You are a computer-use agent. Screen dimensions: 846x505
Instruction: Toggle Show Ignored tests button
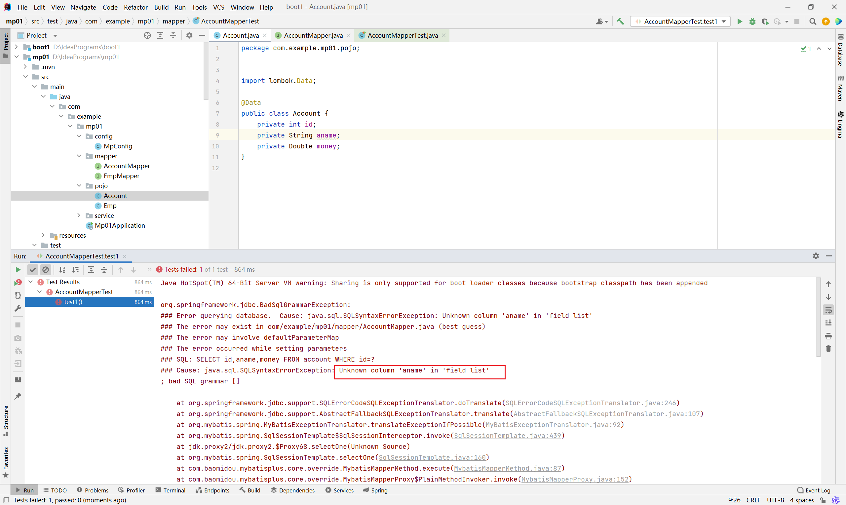coord(45,269)
